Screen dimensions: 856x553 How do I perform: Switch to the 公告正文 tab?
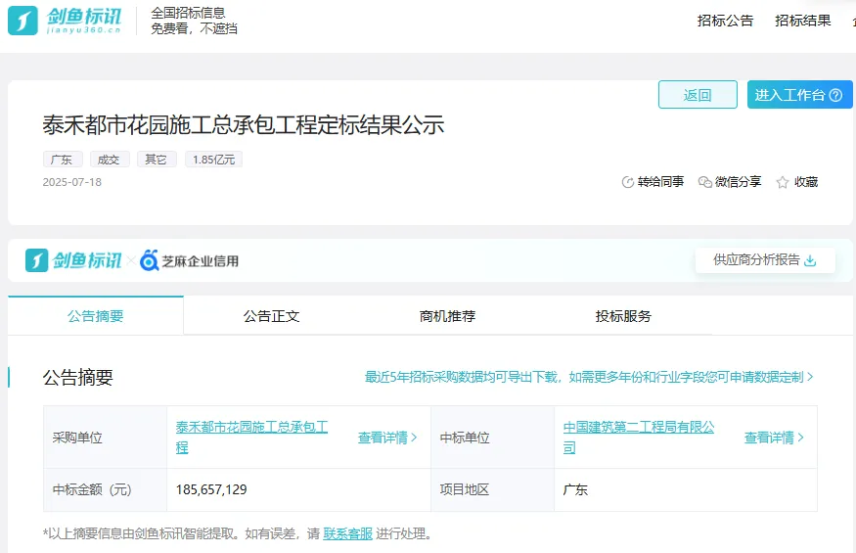(x=271, y=316)
